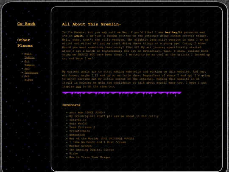Click the 'Other Places' sidebar heading
229x172 pixels.
tap(25, 43)
